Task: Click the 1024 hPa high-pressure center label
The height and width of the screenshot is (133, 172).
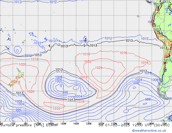Action: pos(99,68)
